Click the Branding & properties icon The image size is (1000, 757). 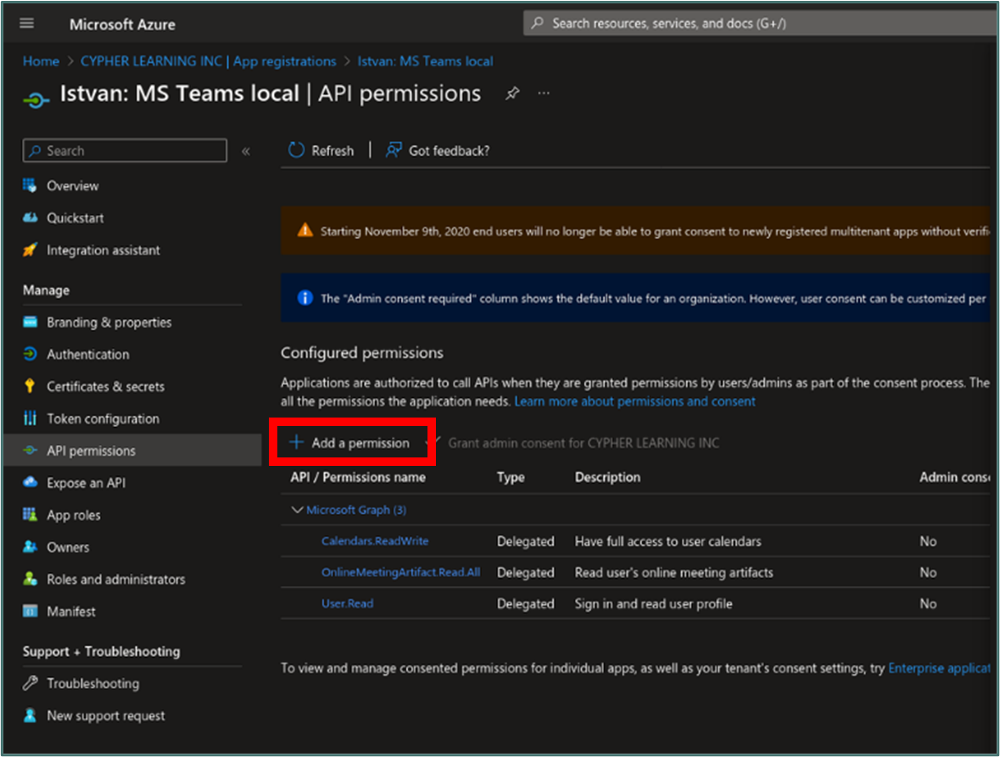point(30,322)
